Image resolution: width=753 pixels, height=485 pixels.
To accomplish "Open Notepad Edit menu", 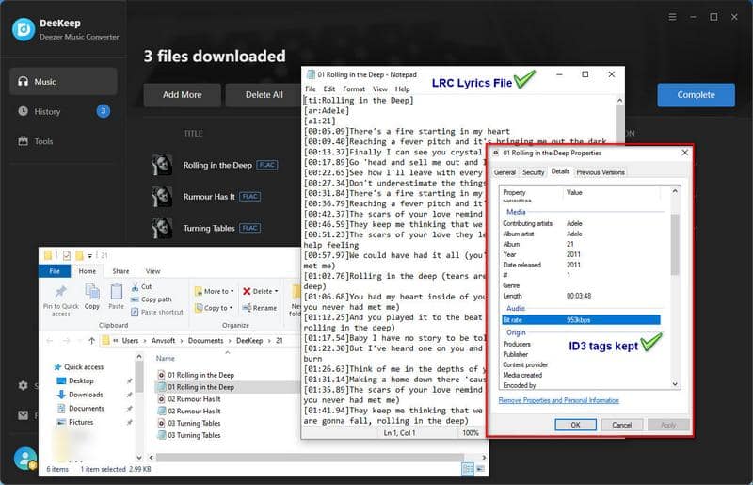I will click(328, 89).
